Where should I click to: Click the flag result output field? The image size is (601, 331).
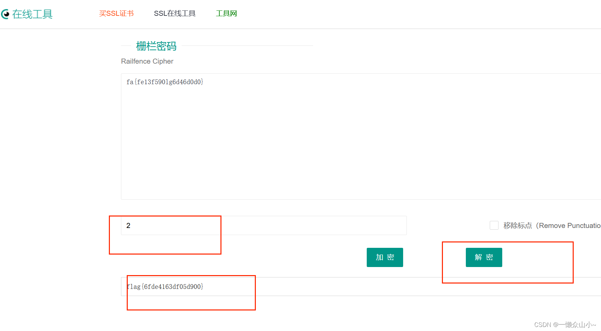click(x=361, y=287)
